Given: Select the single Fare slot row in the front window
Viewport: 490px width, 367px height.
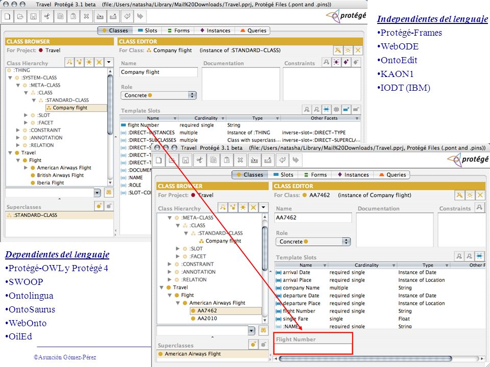Looking at the screenshot, I should point(380,319).
